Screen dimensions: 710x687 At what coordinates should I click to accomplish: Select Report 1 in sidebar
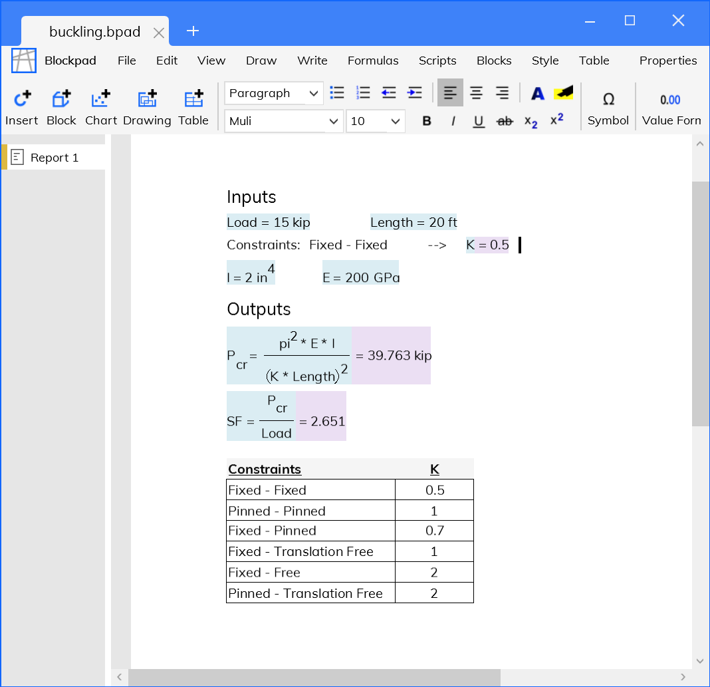(54, 158)
